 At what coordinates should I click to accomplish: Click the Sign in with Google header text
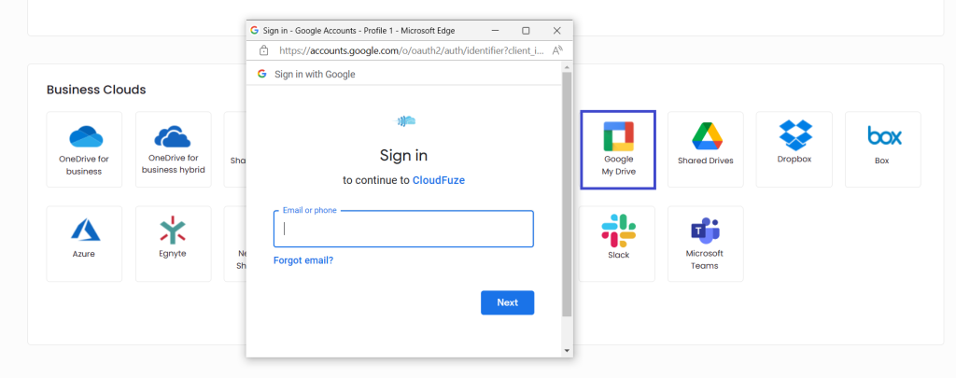pyautogui.click(x=315, y=75)
